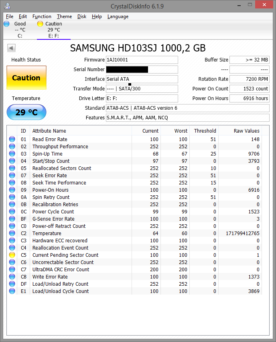
Task: Click the Buffer Size value >= 32 MB
Action: 250,60
